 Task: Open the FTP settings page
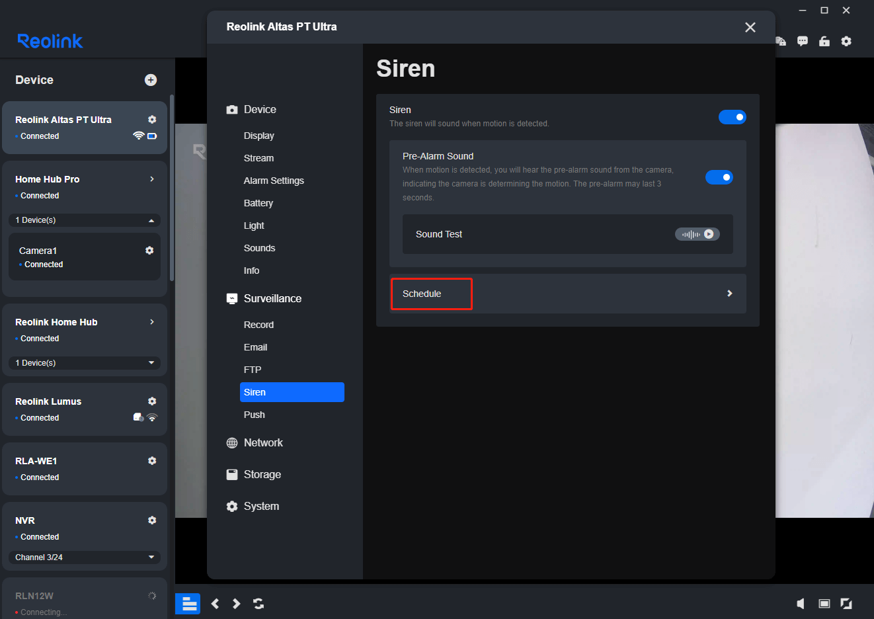pos(253,370)
